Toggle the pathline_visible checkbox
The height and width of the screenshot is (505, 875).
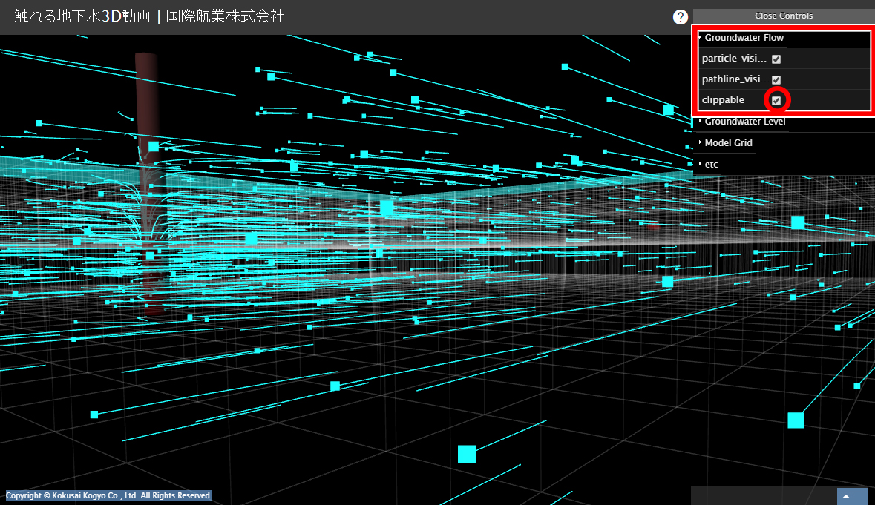tap(776, 79)
